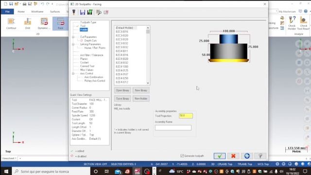This screenshot has width=311, height=175.
Task: Click the Windows taskbar search box
Action: 52,172
